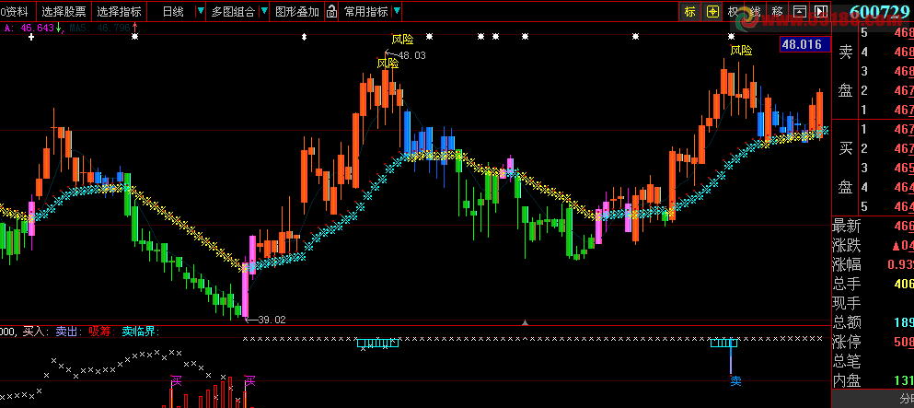914x408 pixels.
Task: Toggle the padlock lock icon
Action: 331,11
